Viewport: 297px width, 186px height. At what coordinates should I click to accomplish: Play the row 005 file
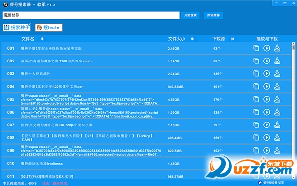[267, 99]
